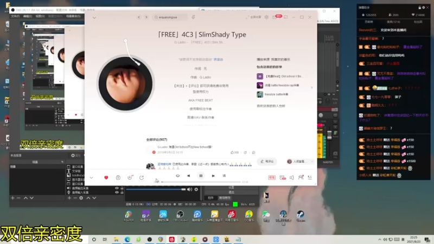Select the OBS Scene Transitions tab

pos(225,198)
